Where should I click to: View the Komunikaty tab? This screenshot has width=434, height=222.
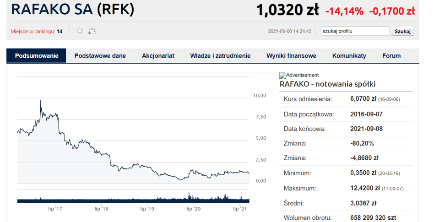tap(349, 56)
